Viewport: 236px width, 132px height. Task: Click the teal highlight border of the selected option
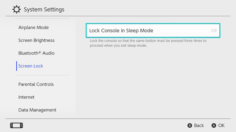tap(153, 24)
